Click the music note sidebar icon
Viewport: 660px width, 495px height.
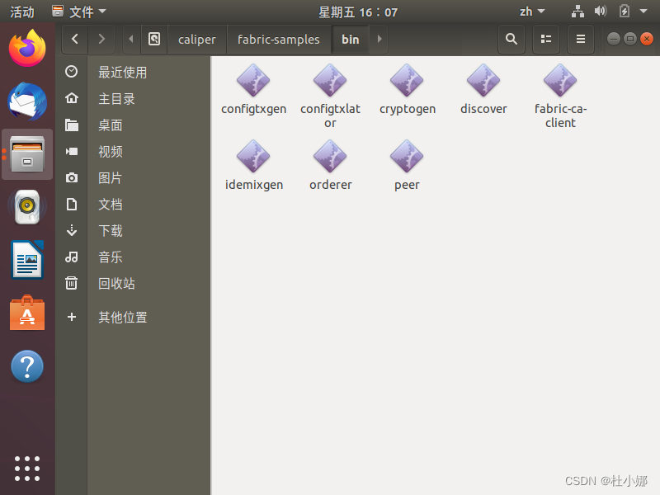(x=72, y=257)
